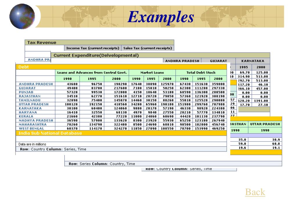Image resolution: width=297 pixels, height=223 pixels.
Task: Click Kerala 1990 Market Loans value 11000
Action: (136, 116)
